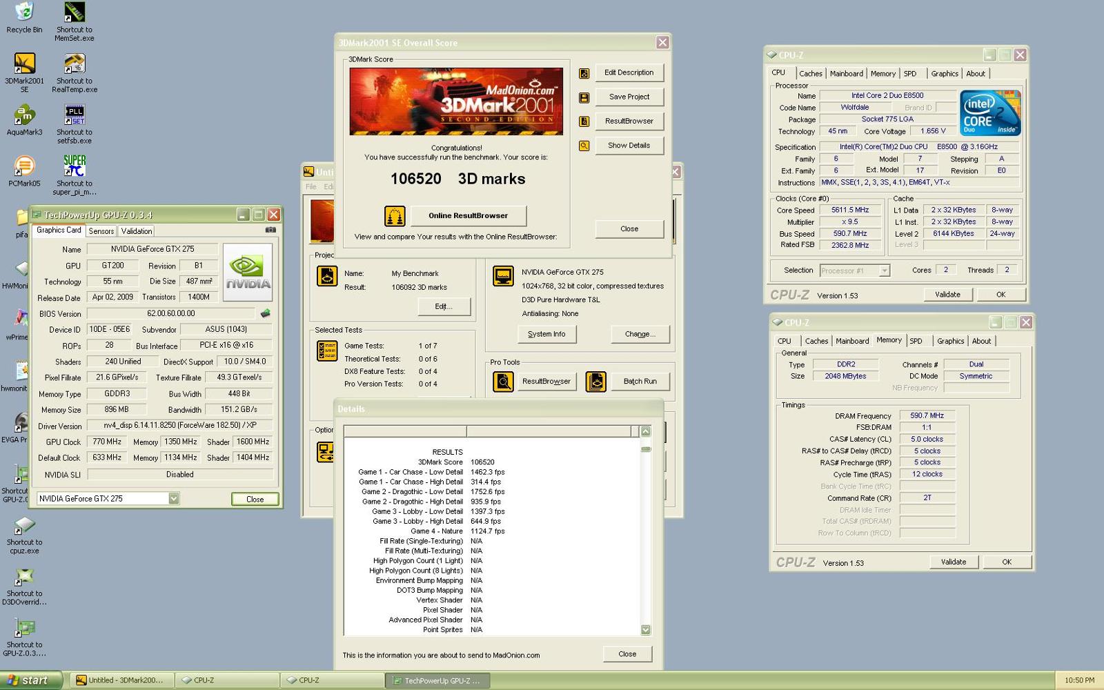Viewport: 1104px width, 690px height.
Task: Click the display settings monitor icon
Action: click(503, 276)
